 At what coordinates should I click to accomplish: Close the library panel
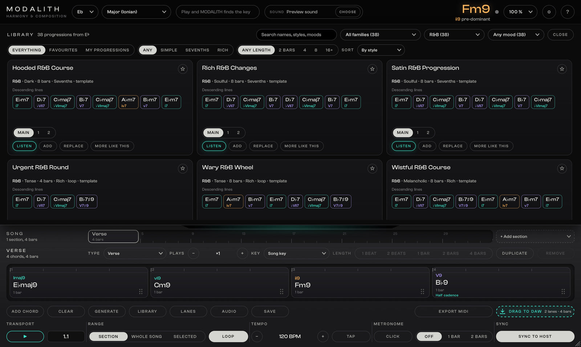click(560, 34)
